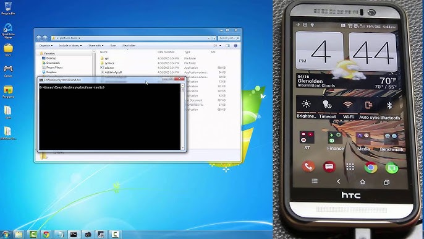Select adb.exe in Explorer file list

pos(107,67)
